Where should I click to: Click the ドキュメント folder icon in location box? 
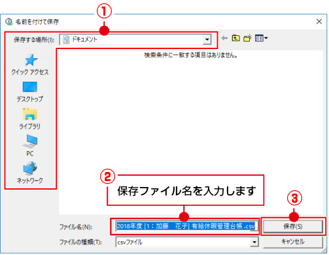pos(66,40)
